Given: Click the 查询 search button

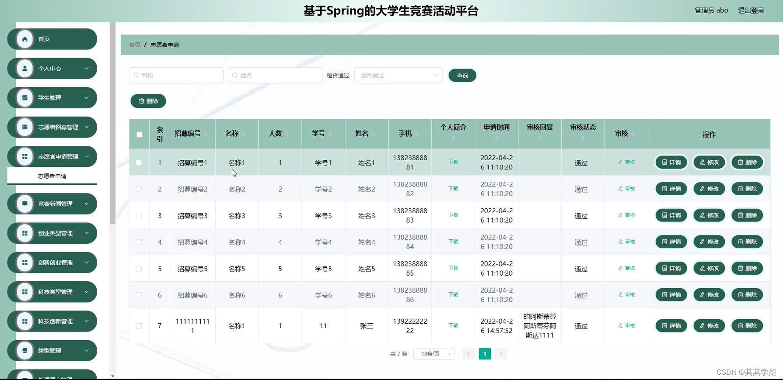Looking at the screenshot, I should coord(462,76).
